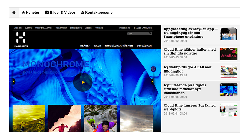The height and width of the screenshot is (140, 249).
Task: Go to the home icon tab
Action: coord(14,13)
